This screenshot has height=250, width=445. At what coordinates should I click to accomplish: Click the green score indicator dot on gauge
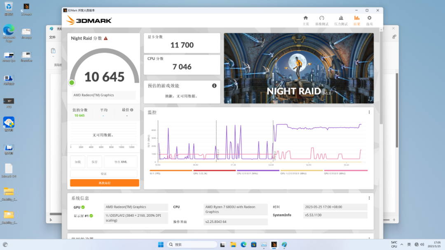72,83
